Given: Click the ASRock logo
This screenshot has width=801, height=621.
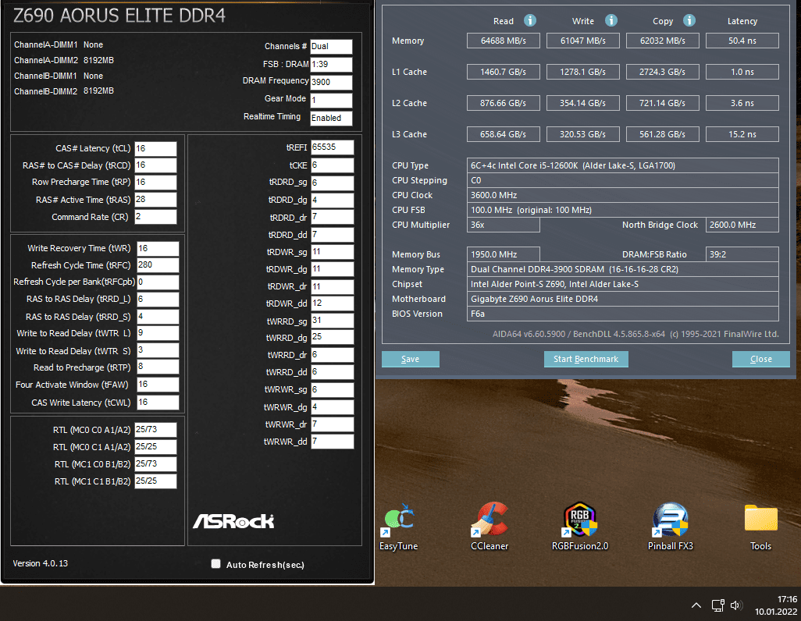Looking at the screenshot, I should (x=233, y=521).
